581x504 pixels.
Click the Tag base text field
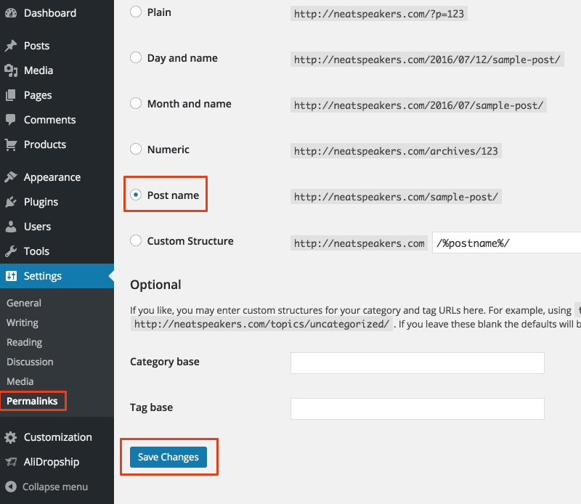click(417, 409)
